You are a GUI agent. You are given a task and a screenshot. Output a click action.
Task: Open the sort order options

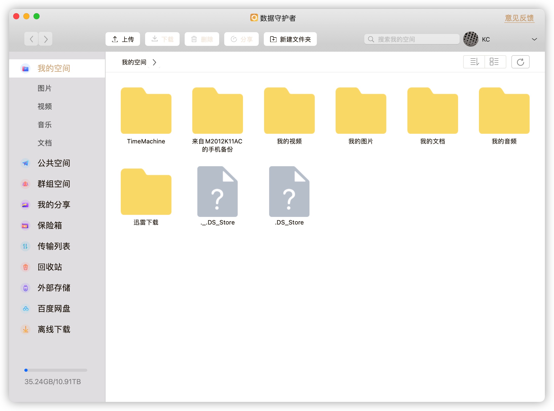click(474, 62)
